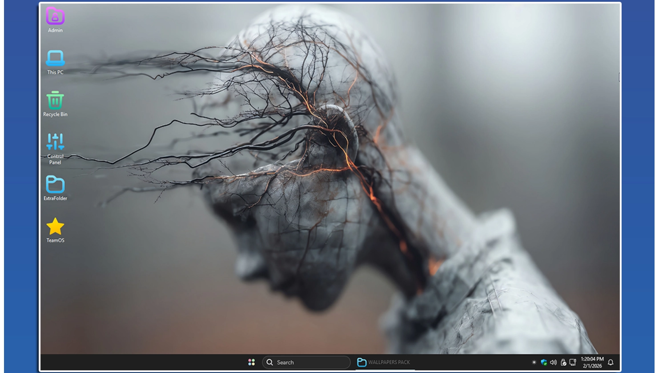659x373 pixels.
Task: Click the brightness sun tray icon
Action: pos(534,362)
